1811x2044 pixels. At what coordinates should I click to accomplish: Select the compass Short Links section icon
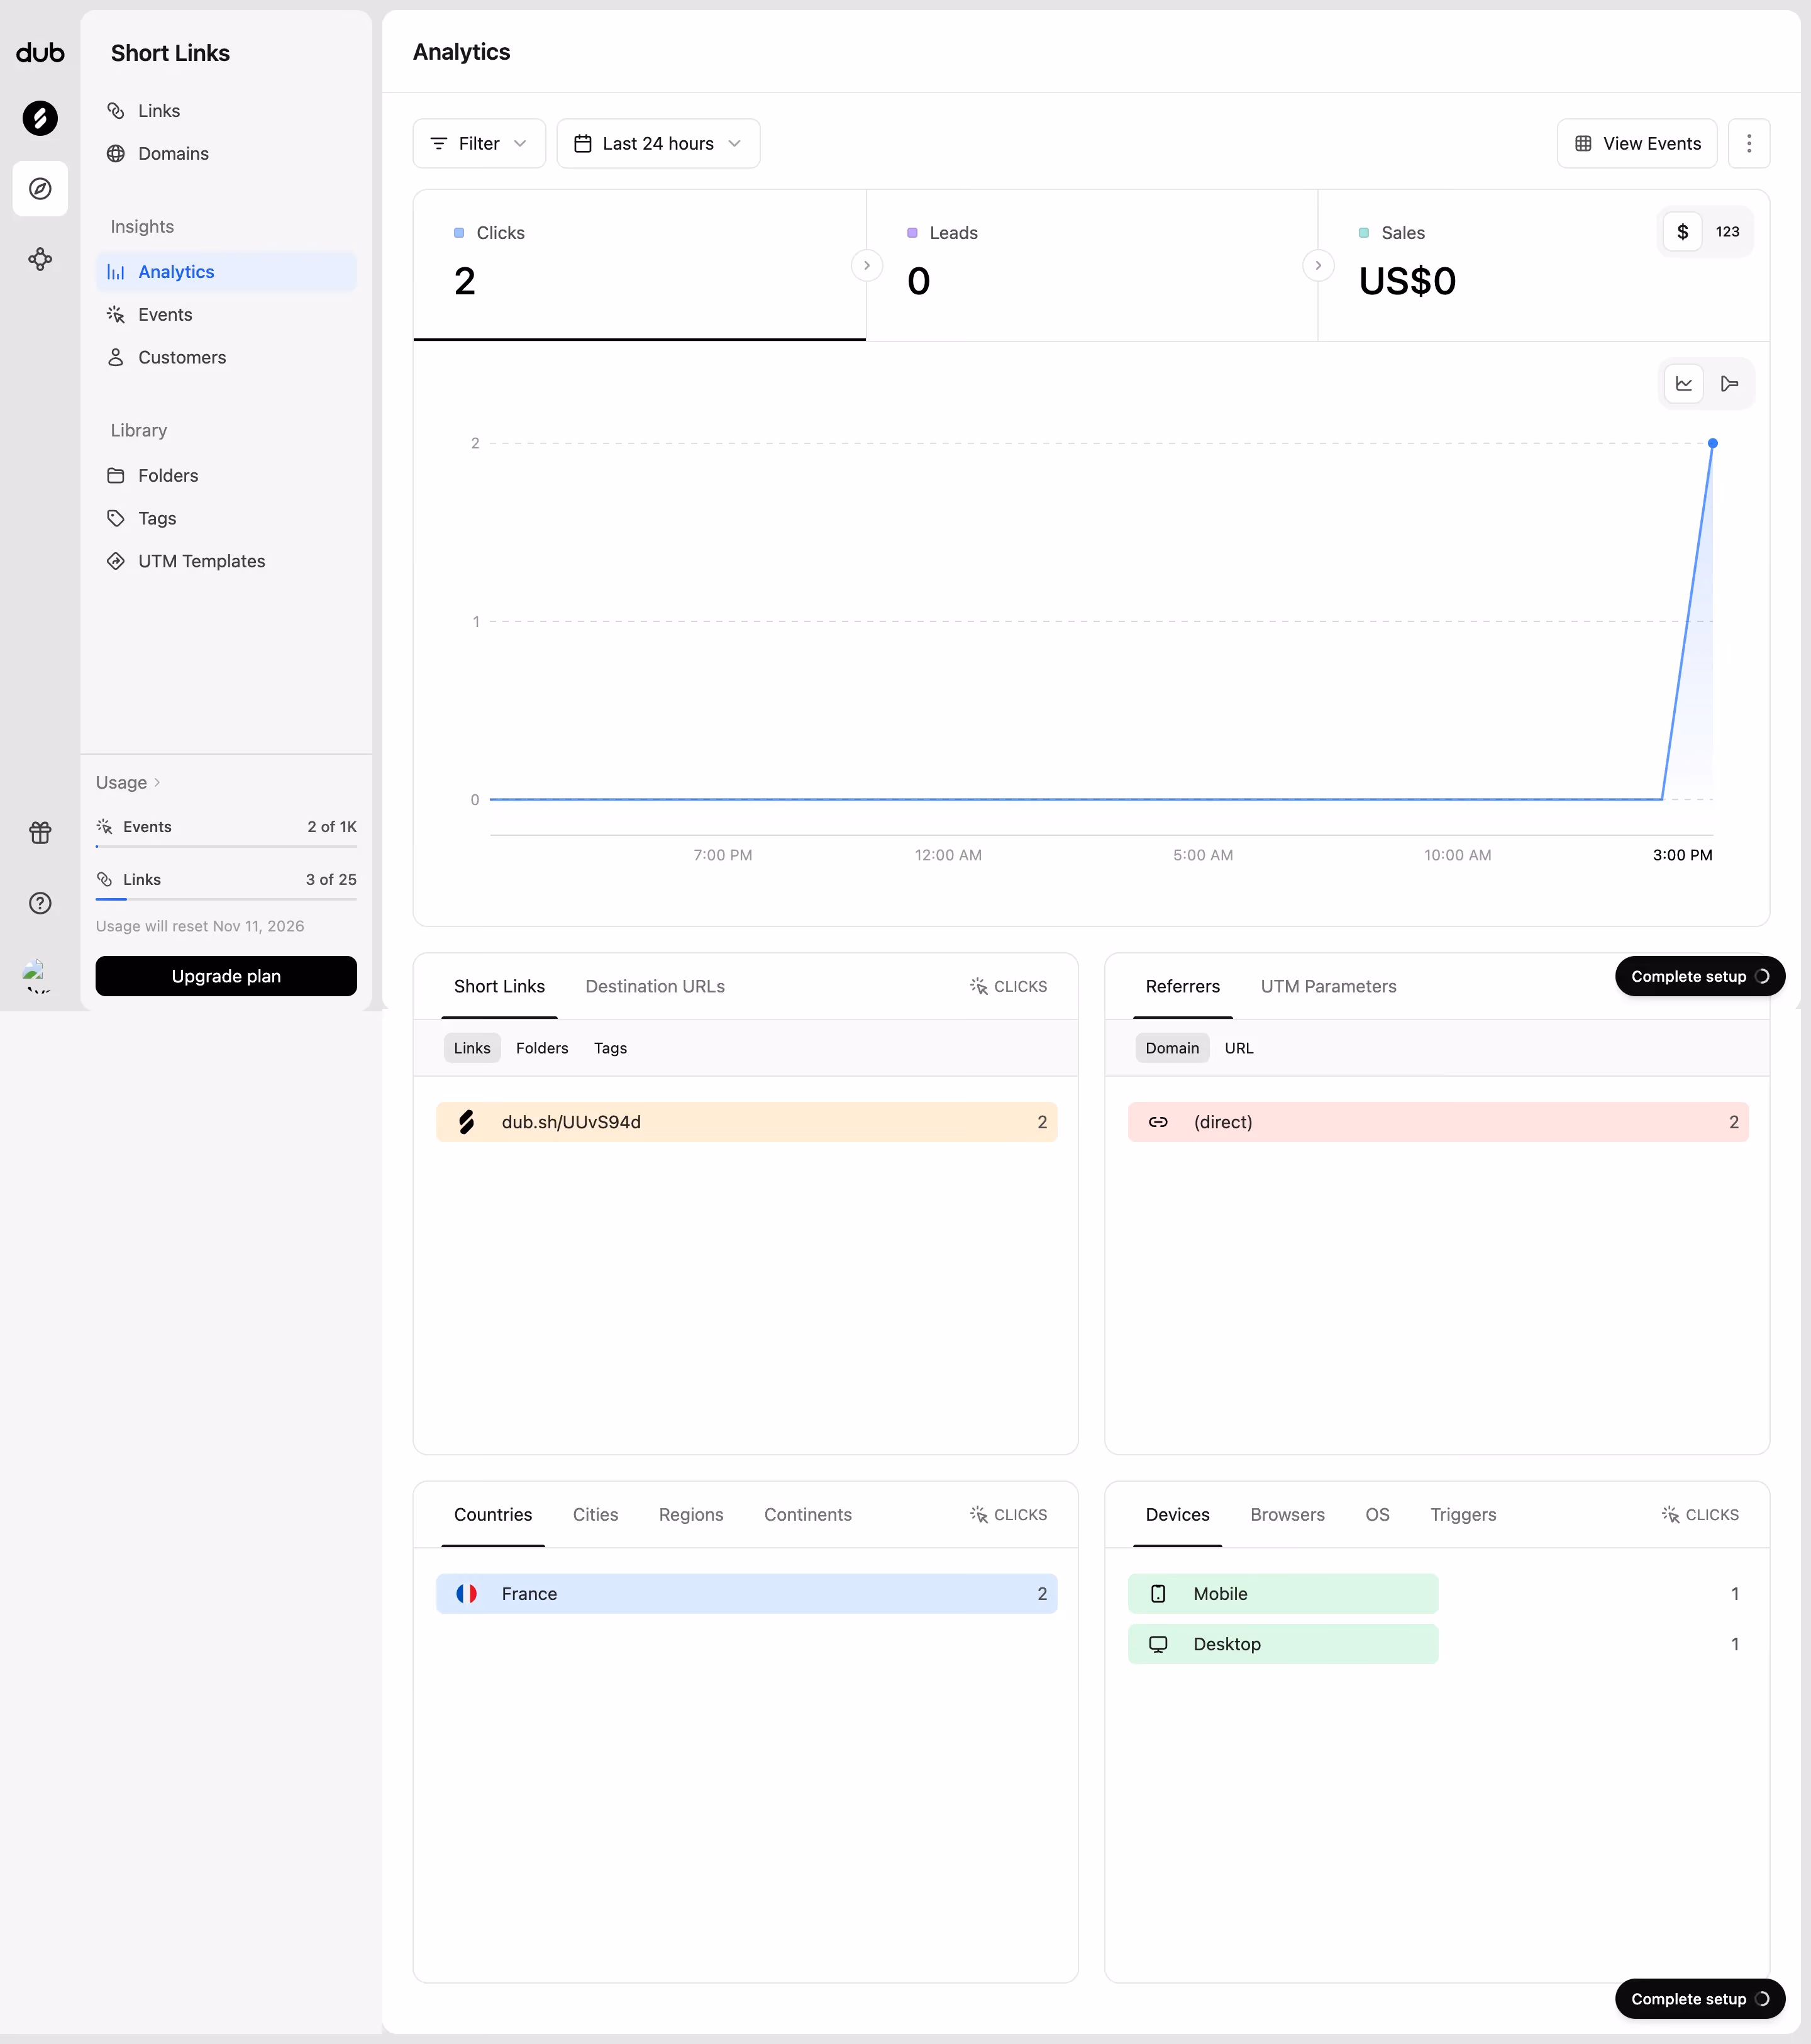coord(40,189)
